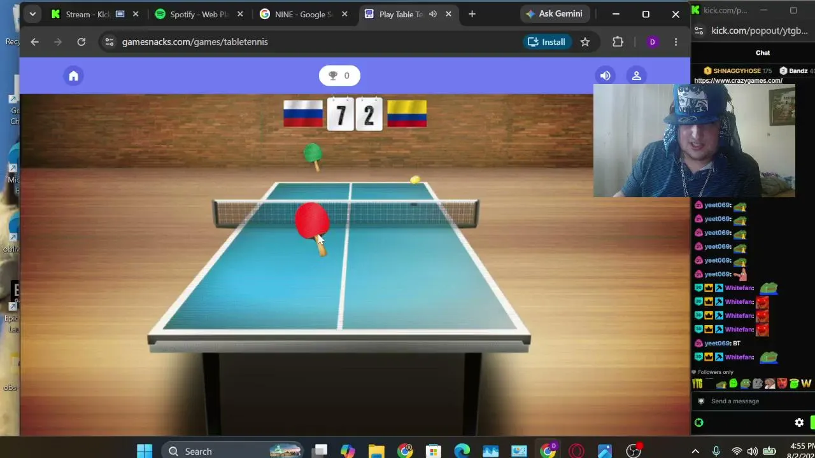The image size is (815, 458).
Task: Open a new browser tab
Action: [472, 14]
